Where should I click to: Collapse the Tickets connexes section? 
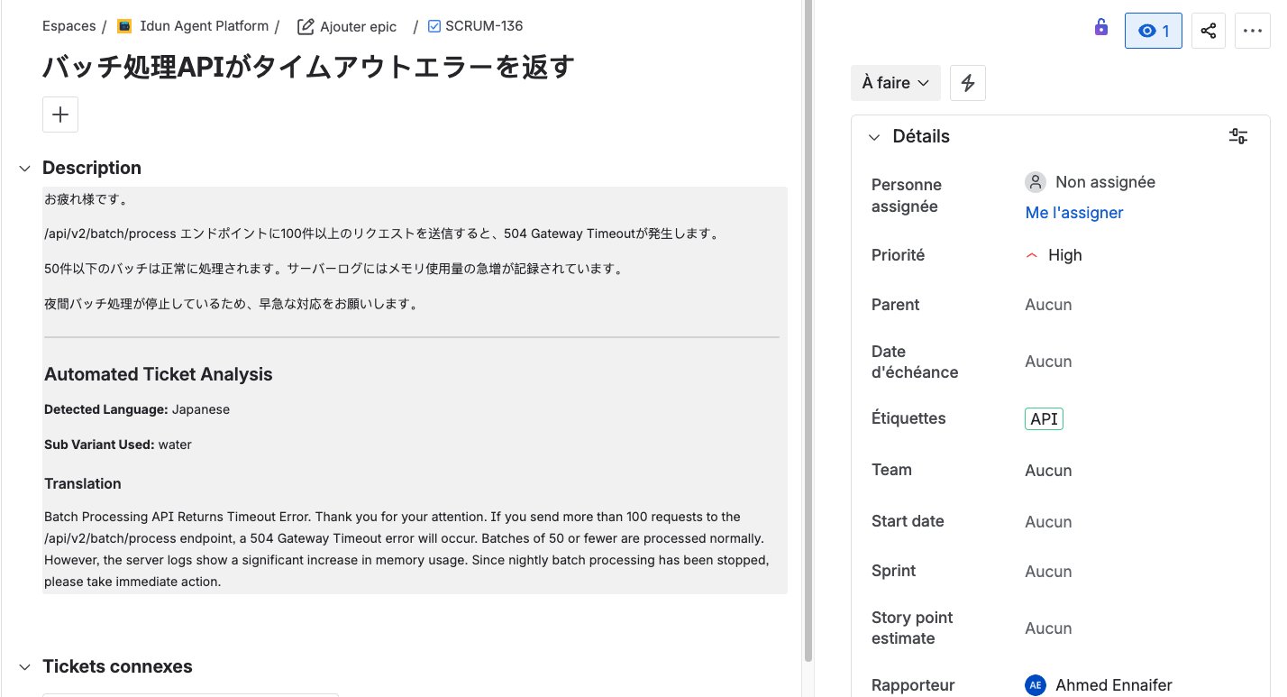24,666
